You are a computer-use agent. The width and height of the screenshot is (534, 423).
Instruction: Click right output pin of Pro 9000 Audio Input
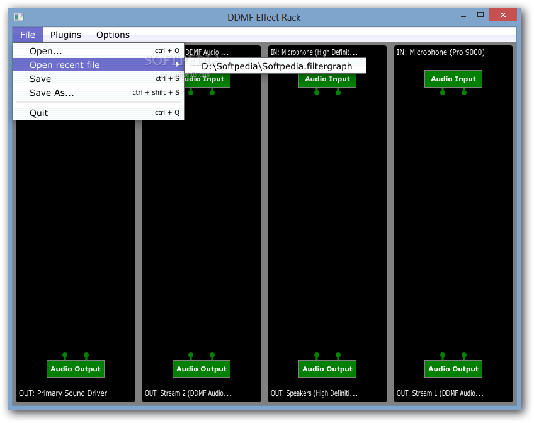point(464,91)
